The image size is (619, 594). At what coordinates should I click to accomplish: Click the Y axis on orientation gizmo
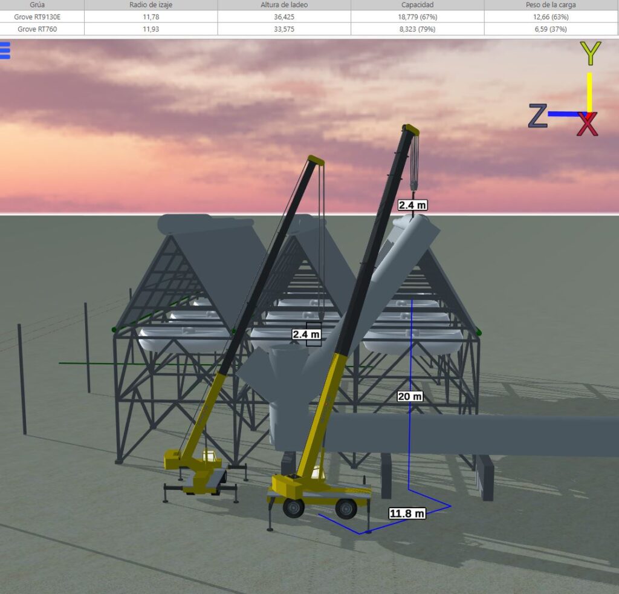[590, 53]
